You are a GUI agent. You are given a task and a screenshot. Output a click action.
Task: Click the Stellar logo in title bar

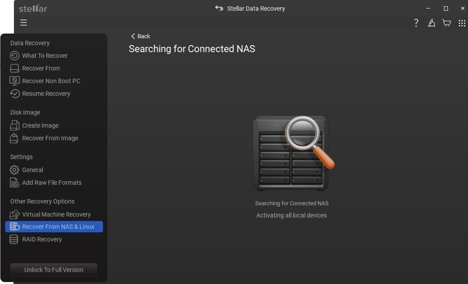[33, 8]
